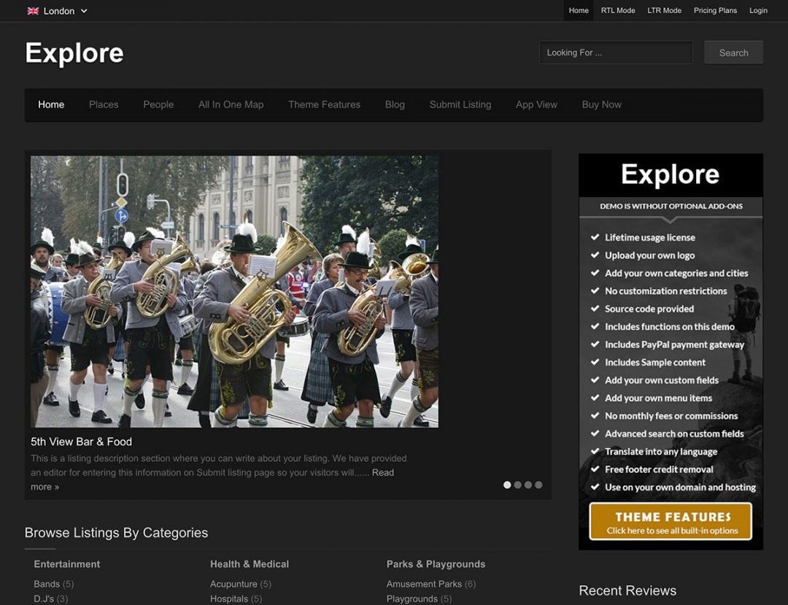The width and height of the screenshot is (788, 605).
Task: Open the All In One Map page
Action: coord(231,104)
